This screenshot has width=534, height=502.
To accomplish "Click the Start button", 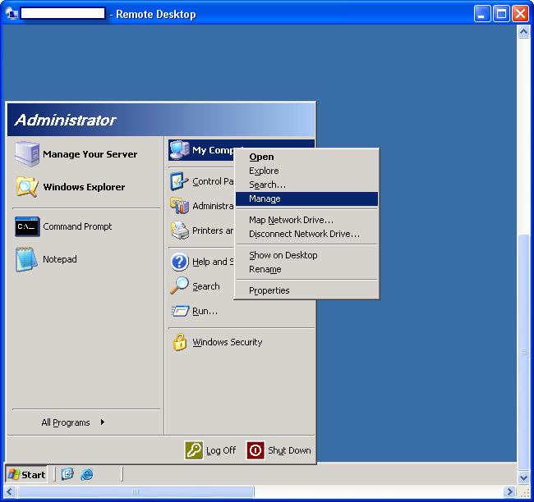I will click(26, 474).
